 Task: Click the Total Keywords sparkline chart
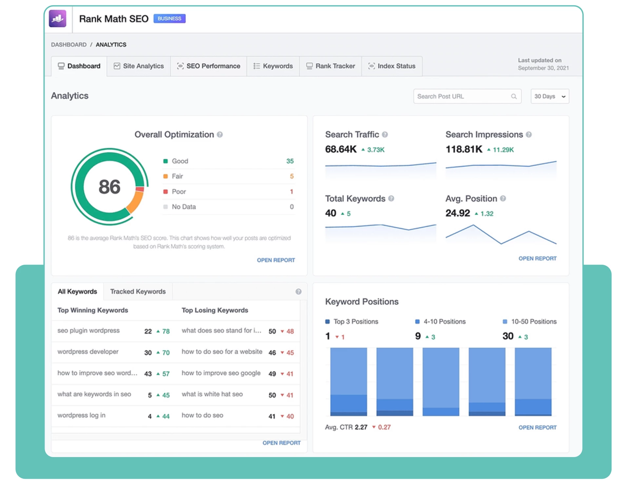[x=381, y=233]
